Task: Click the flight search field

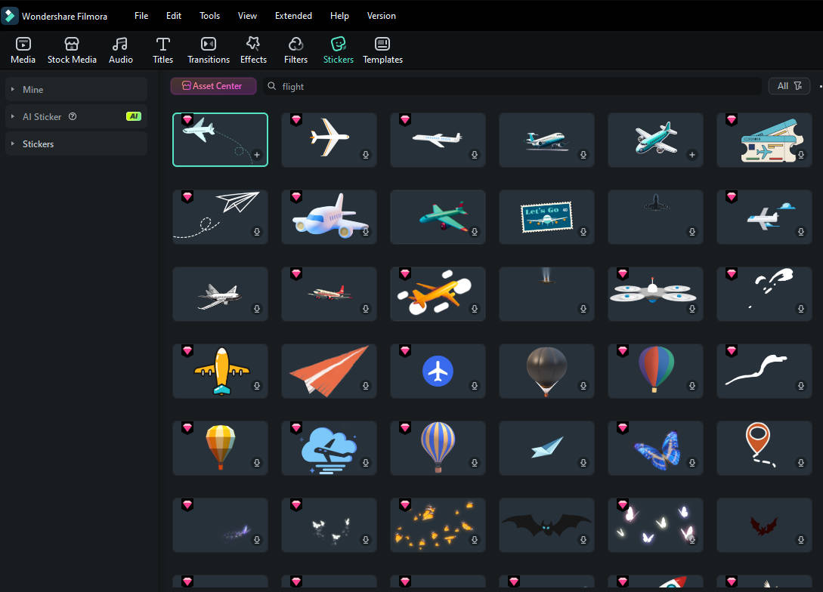Action: [512, 86]
